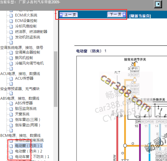Select 冷暖风向调节电机 entry
Viewport: 167px width, 161px height.
click(x=29, y=63)
